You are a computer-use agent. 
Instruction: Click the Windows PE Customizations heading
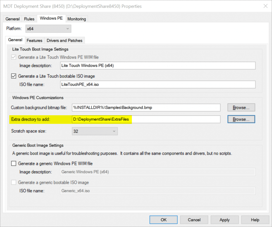click(x=38, y=98)
